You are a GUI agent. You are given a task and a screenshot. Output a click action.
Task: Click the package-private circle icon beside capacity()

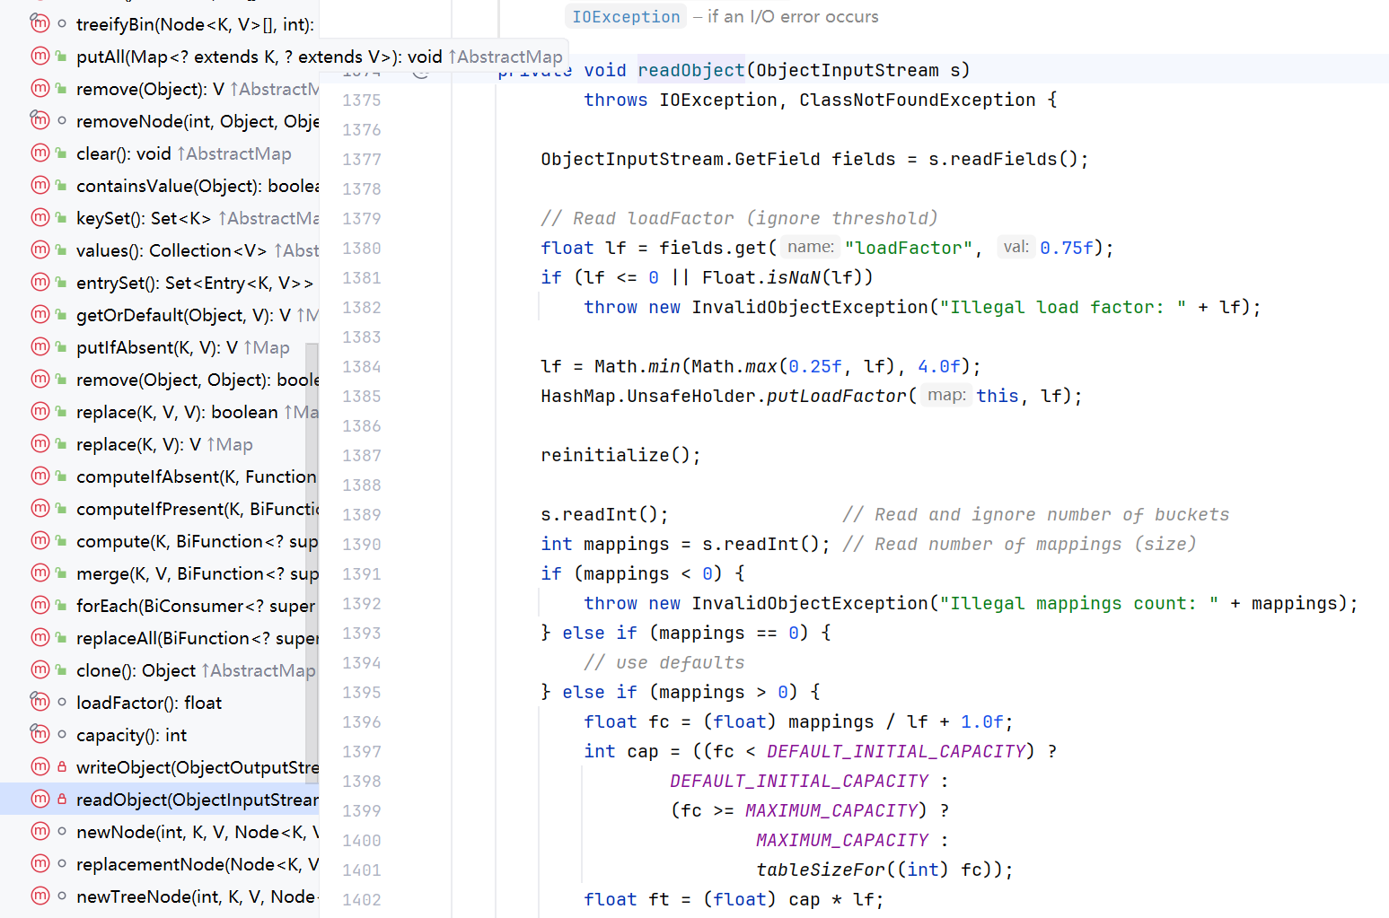click(x=62, y=735)
